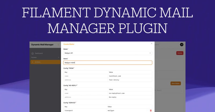Screen dimensions: 215x112
Task: Click the mailgun value in Config SERVICE
Action: [111, 110]
